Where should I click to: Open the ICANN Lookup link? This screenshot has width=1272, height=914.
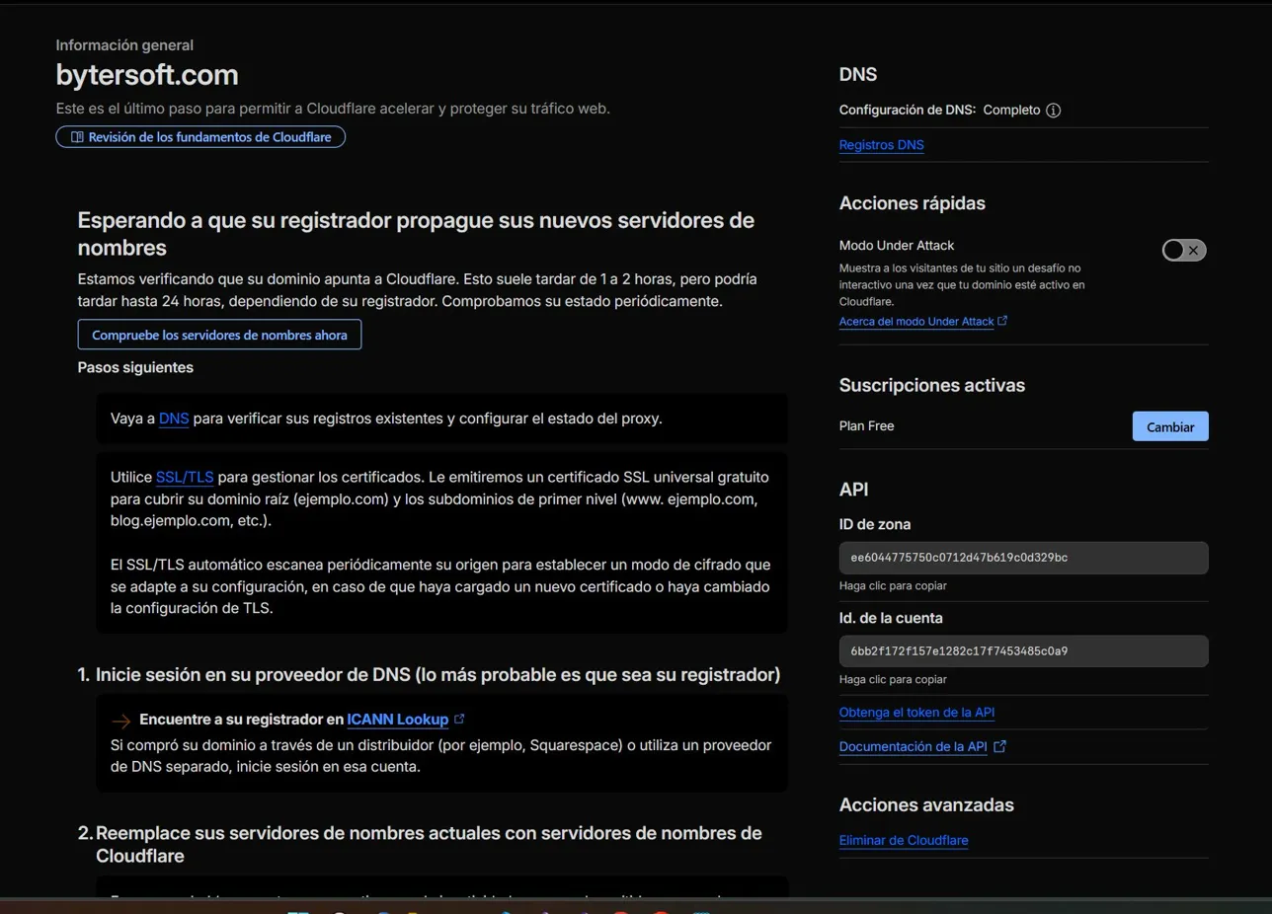pyautogui.click(x=406, y=720)
